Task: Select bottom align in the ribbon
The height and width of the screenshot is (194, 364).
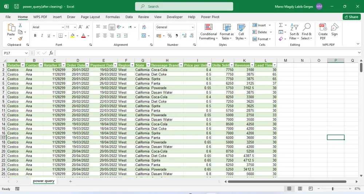Action: 112,27
